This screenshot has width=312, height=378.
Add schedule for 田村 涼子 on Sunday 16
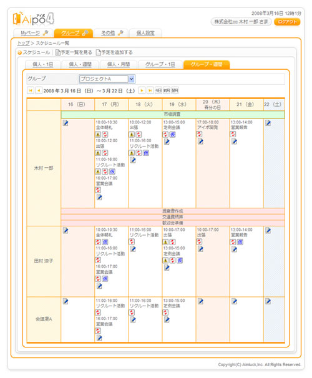coord(66,230)
